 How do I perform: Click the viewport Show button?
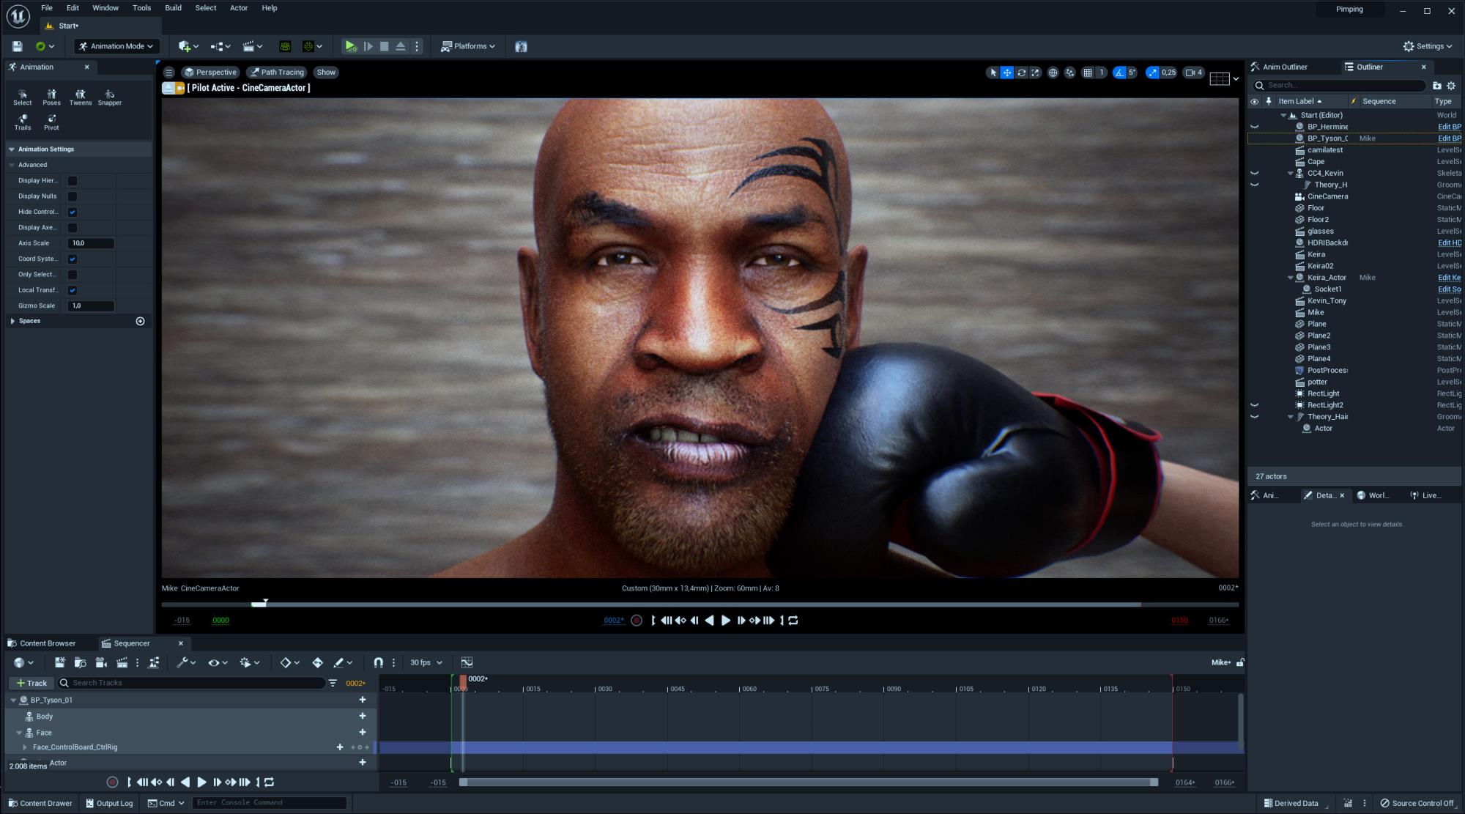point(326,73)
